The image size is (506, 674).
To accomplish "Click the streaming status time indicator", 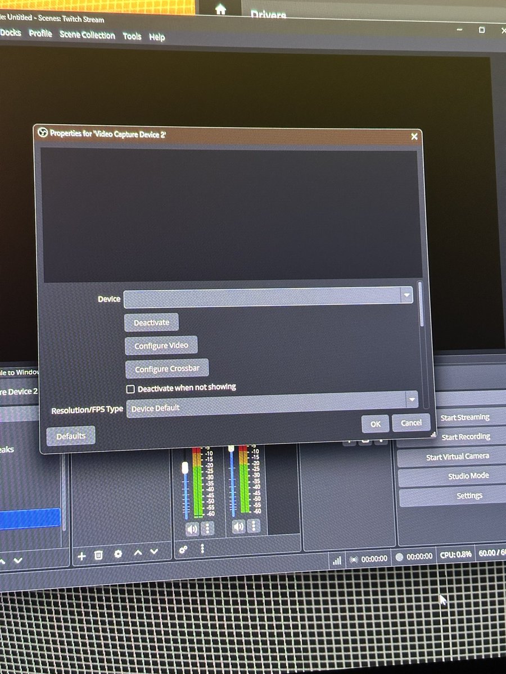I will coord(369,559).
